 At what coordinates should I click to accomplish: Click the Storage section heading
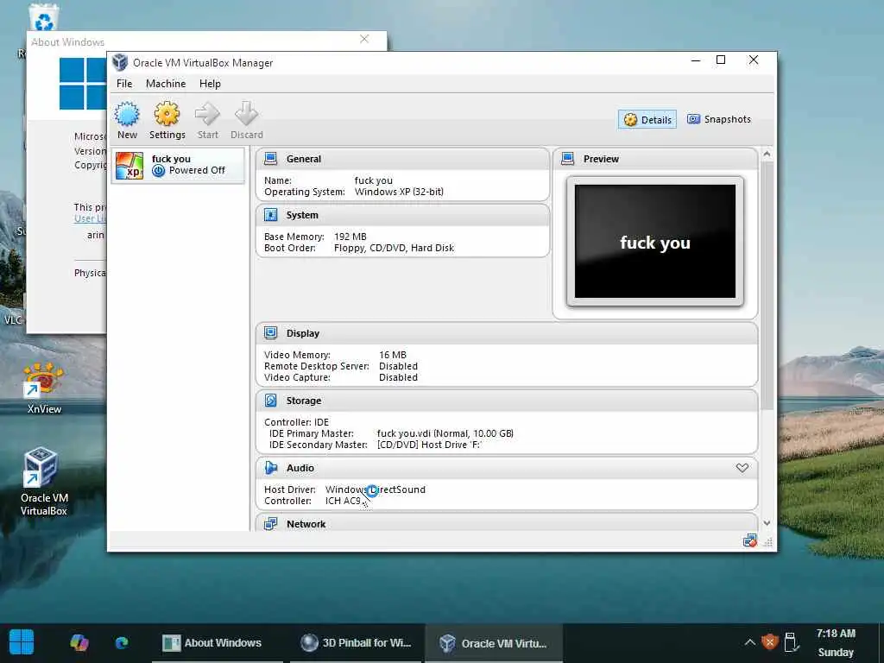[303, 401]
